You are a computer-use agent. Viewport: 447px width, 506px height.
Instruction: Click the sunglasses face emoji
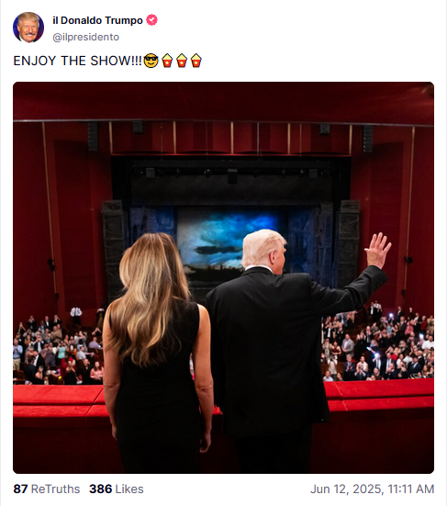[151, 61]
